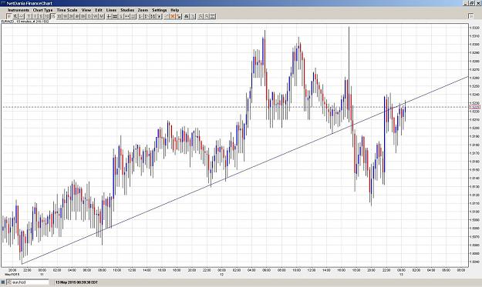This screenshot has height=287, width=482.
Task: Select the 30-minute time scale button
Action: point(59,16)
